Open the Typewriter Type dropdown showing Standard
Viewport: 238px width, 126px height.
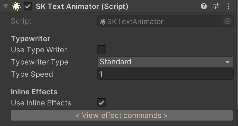pyautogui.click(x=165, y=62)
